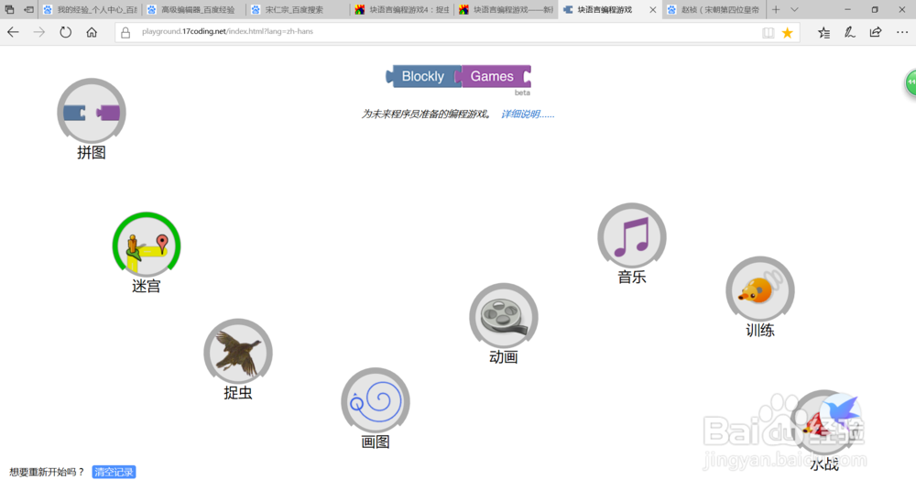916x491 pixels.
Task: Open the 拼图 puzzle game icon
Action: click(91, 112)
